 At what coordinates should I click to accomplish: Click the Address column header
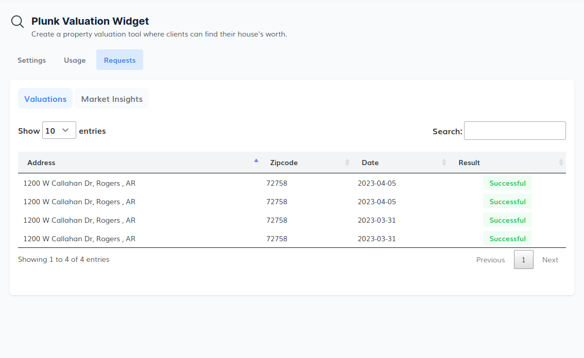(41, 163)
